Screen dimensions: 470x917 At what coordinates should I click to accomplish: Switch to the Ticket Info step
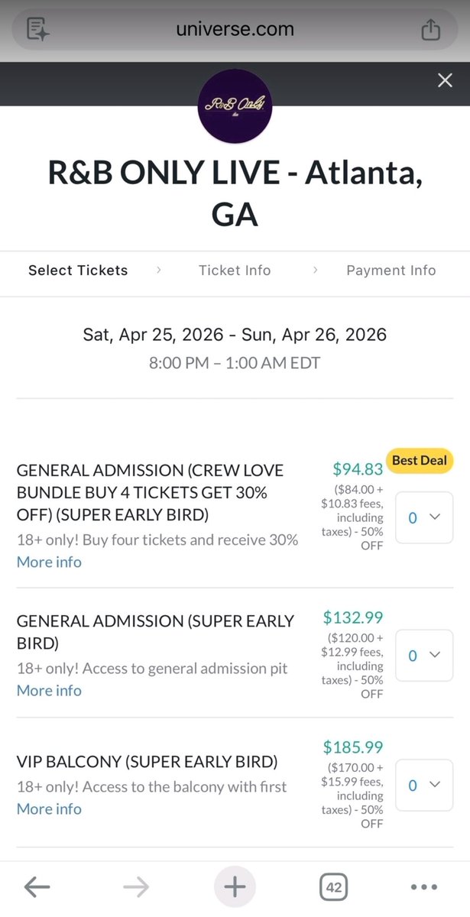[x=235, y=271]
